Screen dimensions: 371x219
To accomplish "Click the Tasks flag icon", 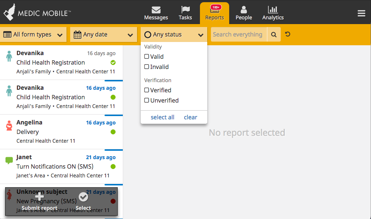I will pyautogui.click(x=186, y=10).
